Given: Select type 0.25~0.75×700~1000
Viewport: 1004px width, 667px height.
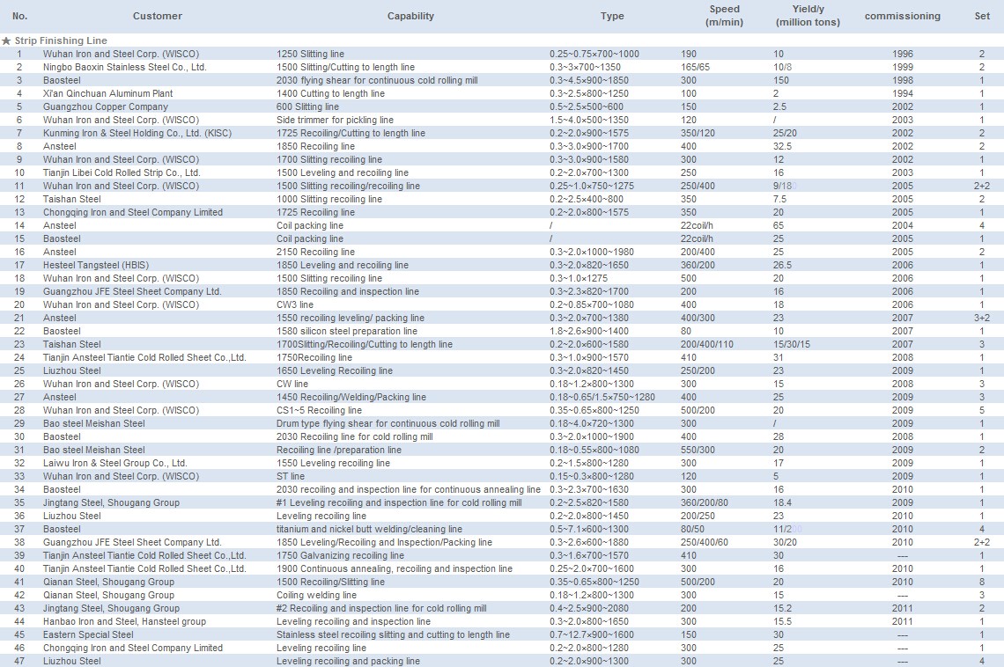Looking at the screenshot, I should tap(594, 54).
